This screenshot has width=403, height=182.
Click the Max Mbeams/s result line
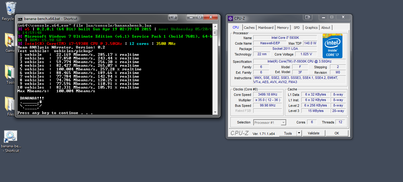(x=56, y=91)
